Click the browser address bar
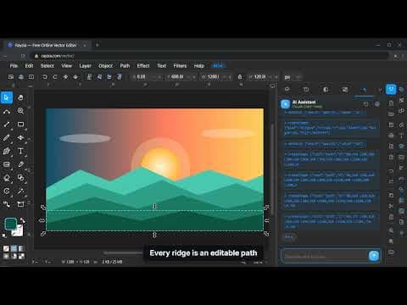The image size is (407, 305). click(209, 56)
